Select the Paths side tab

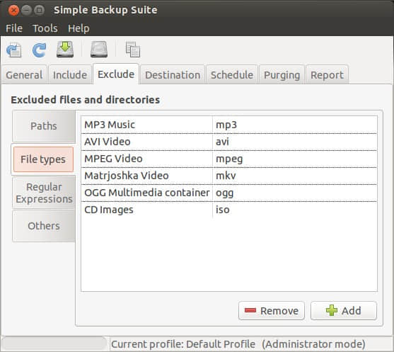pos(44,126)
